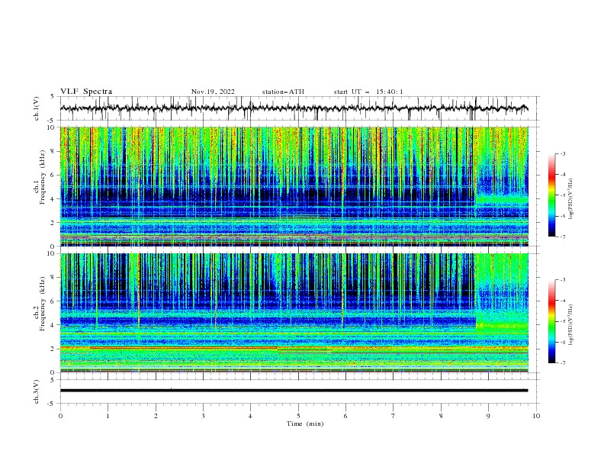Click time axis tick label "5"
Image resolution: width=604 pixels, height=467 pixels.
(298, 416)
